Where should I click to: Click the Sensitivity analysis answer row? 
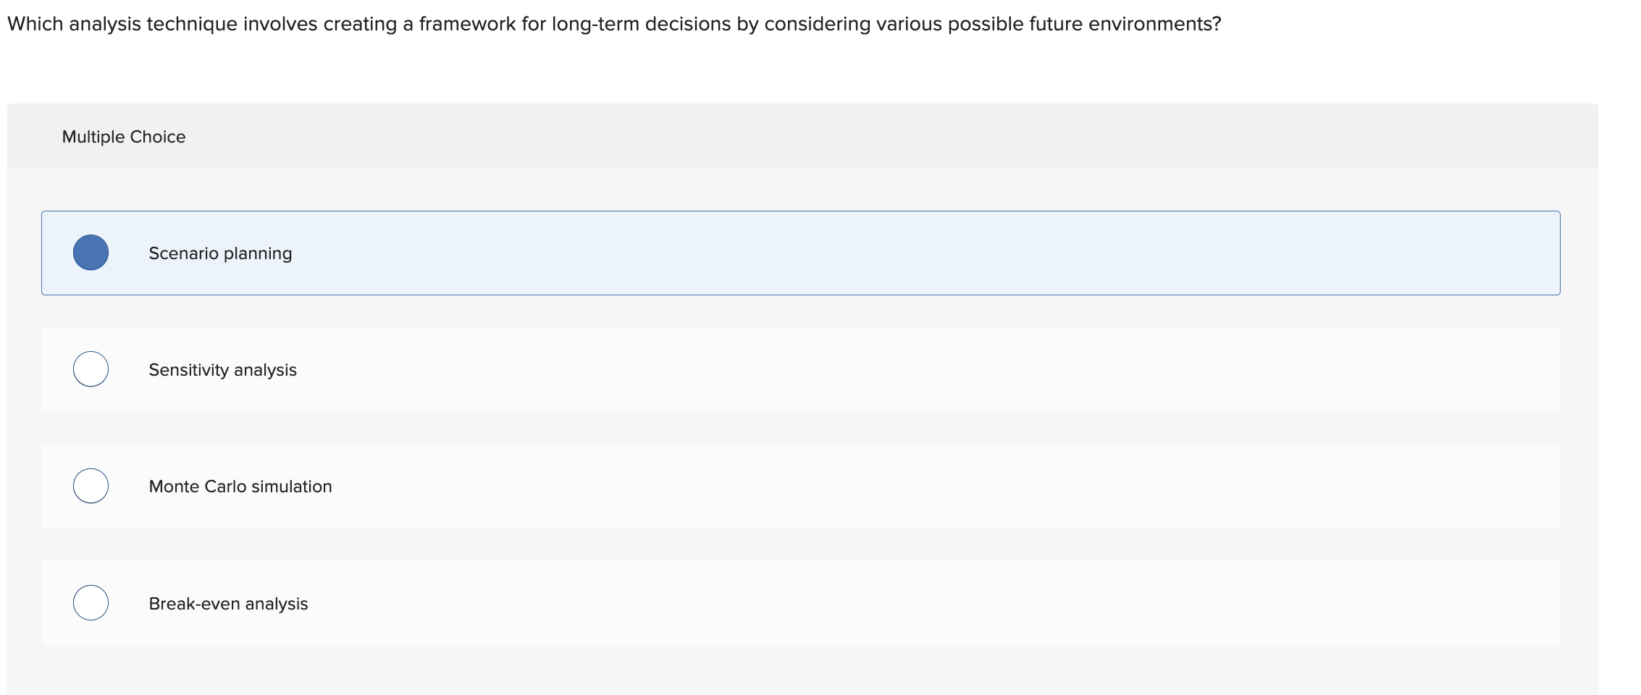[797, 369]
